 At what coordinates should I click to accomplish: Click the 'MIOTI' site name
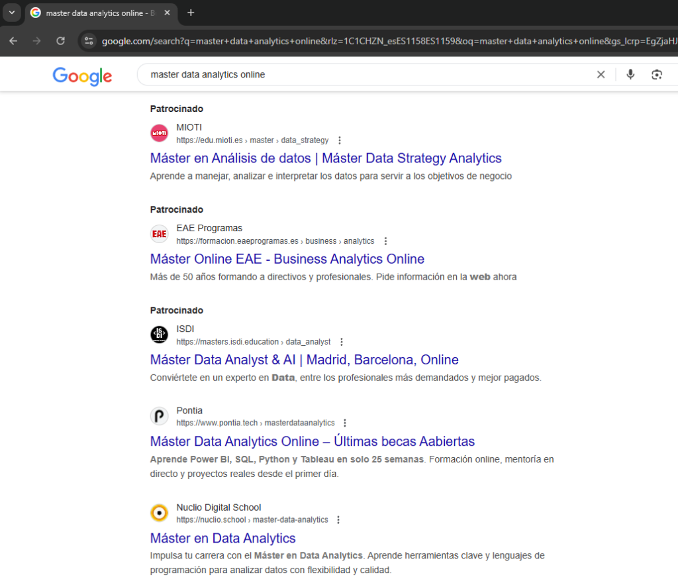(x=189, y=127)
